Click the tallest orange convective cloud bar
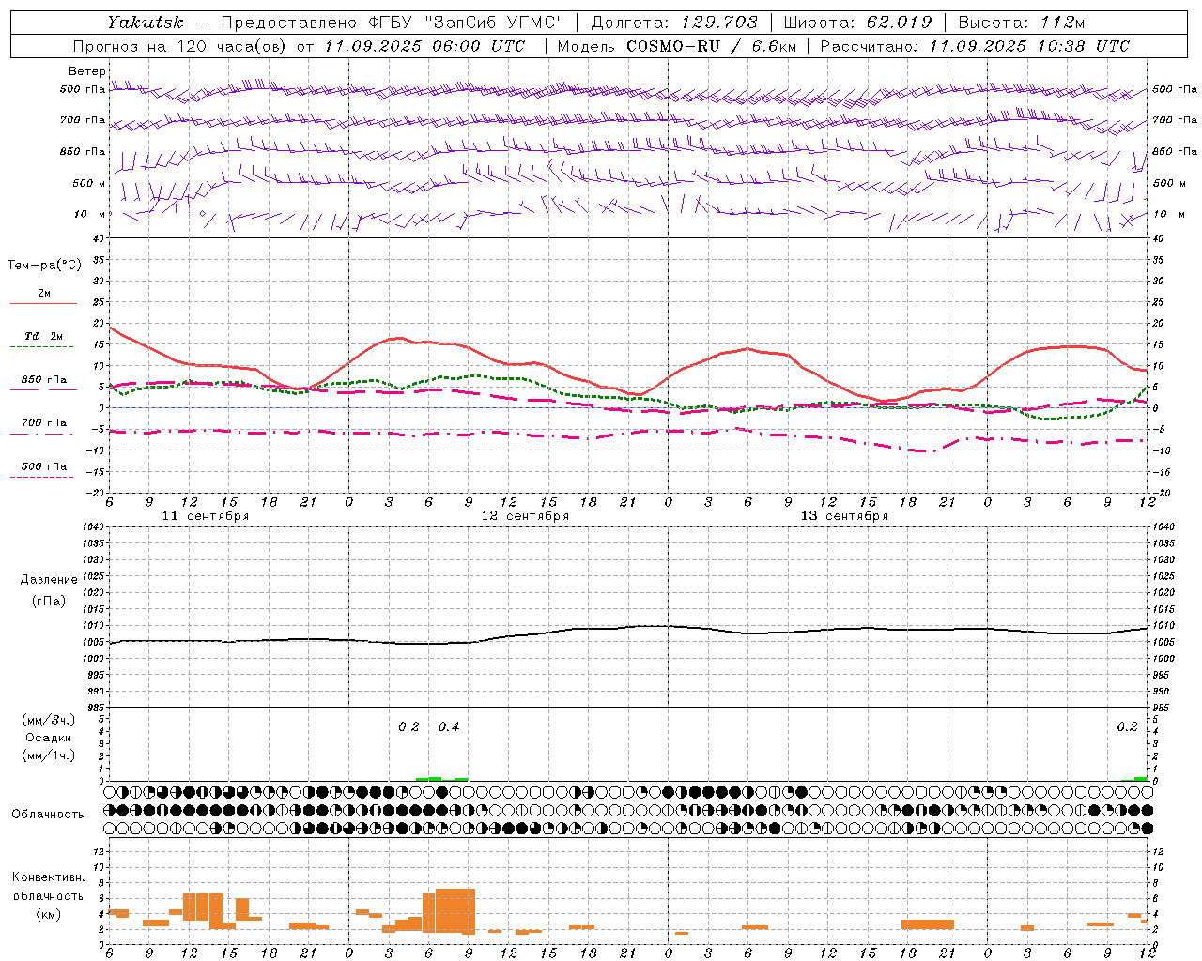 tap(455, 910)
